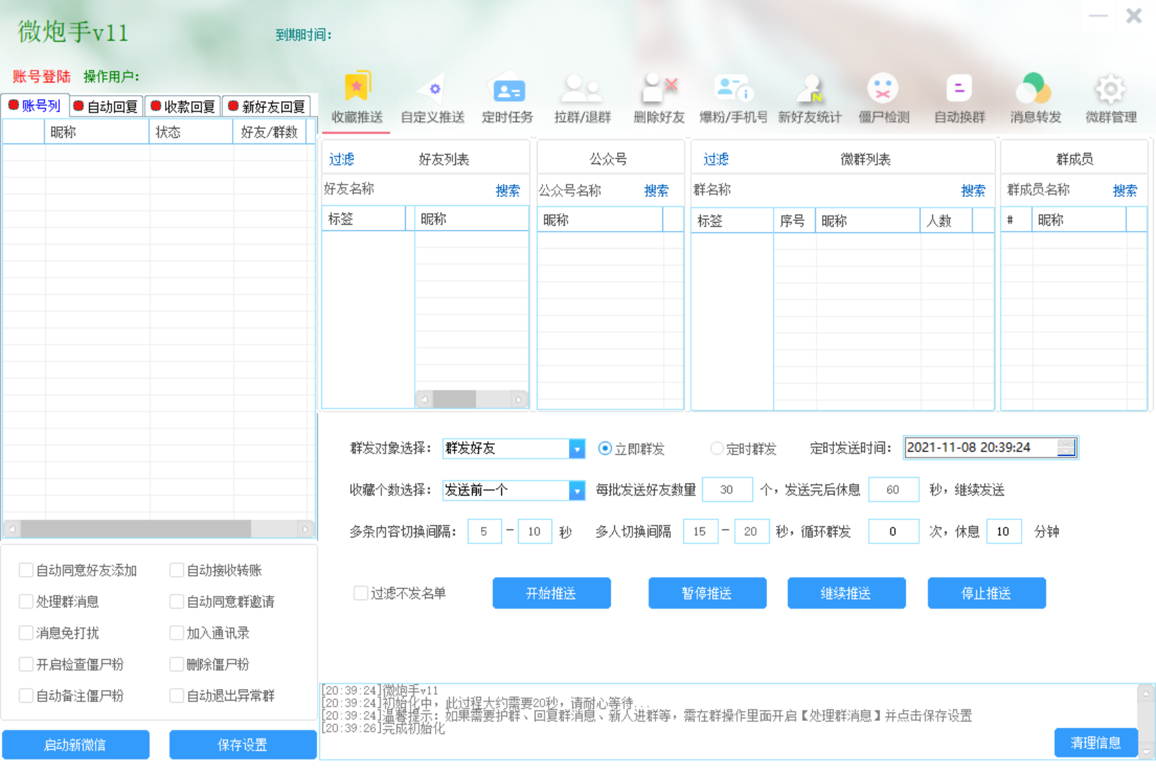Open the 删除好友 delete friends tool
The width and height of the screenshot is (1156, 774).
(659, 98)
